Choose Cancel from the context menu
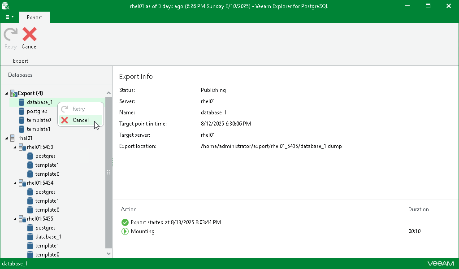 click(79, 120)
